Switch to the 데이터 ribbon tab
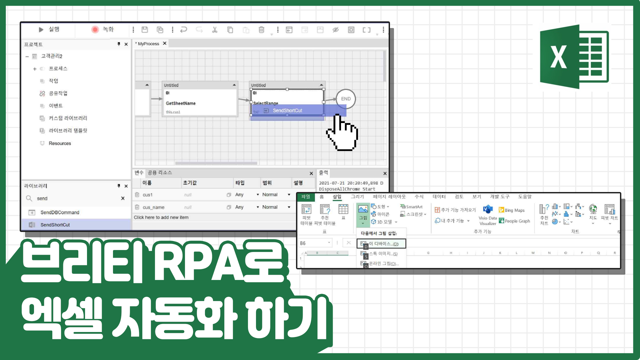This screenshot has height=360, width=640. (x=438, y=197)
